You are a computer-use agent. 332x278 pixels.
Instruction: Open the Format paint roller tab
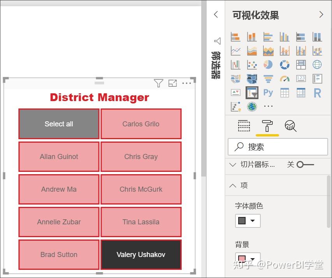267,126
